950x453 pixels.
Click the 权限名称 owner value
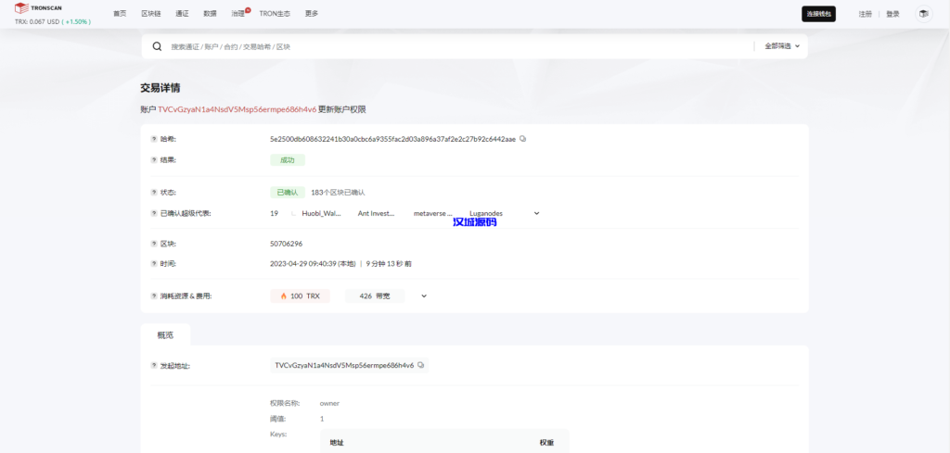[x=329, y=403]
